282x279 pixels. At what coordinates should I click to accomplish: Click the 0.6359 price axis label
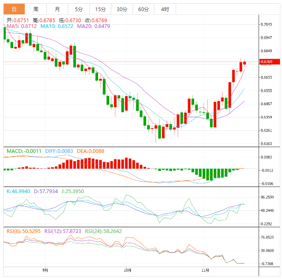click(266, 117)
